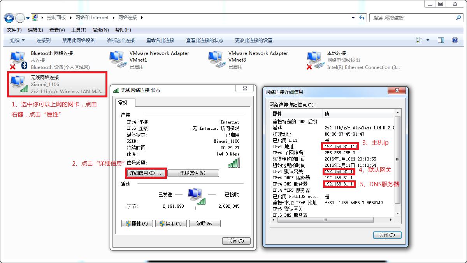Open the 查看(V) menu
The image size is (467, 263).
pyautogui.click(x=57, y=30)
